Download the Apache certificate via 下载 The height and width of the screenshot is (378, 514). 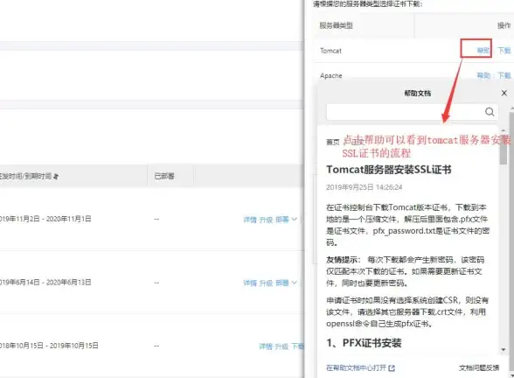click(x=504, y=75)
